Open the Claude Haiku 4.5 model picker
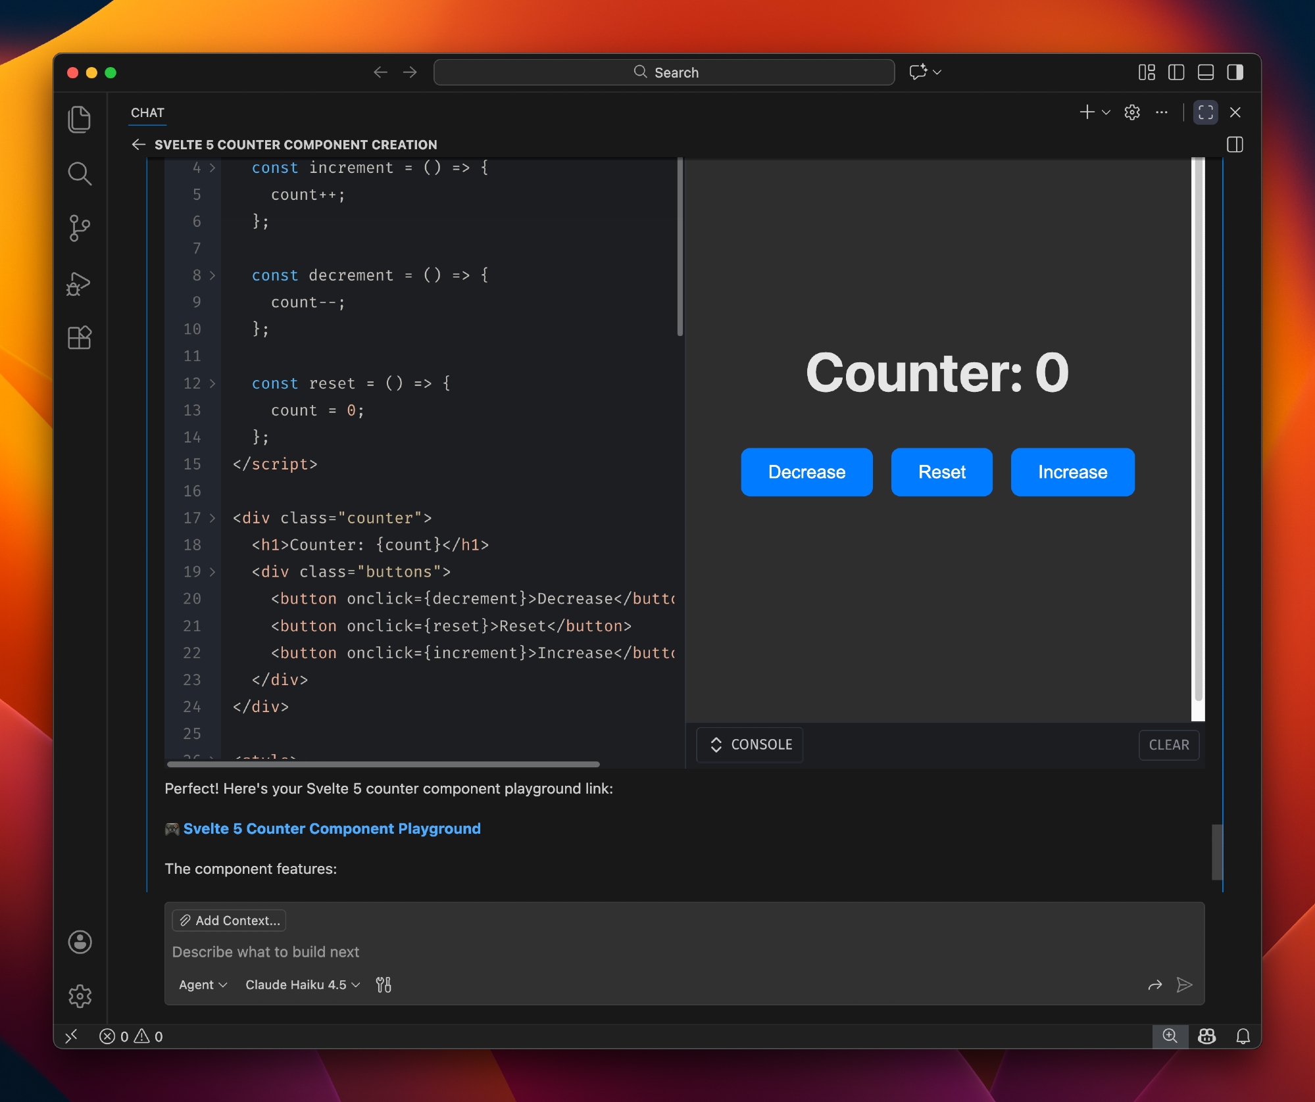 (x=303, y=984)
